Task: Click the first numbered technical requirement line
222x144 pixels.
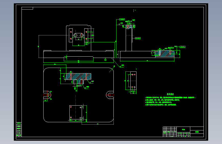Action: pyautogui.click(x=170, y=98)
